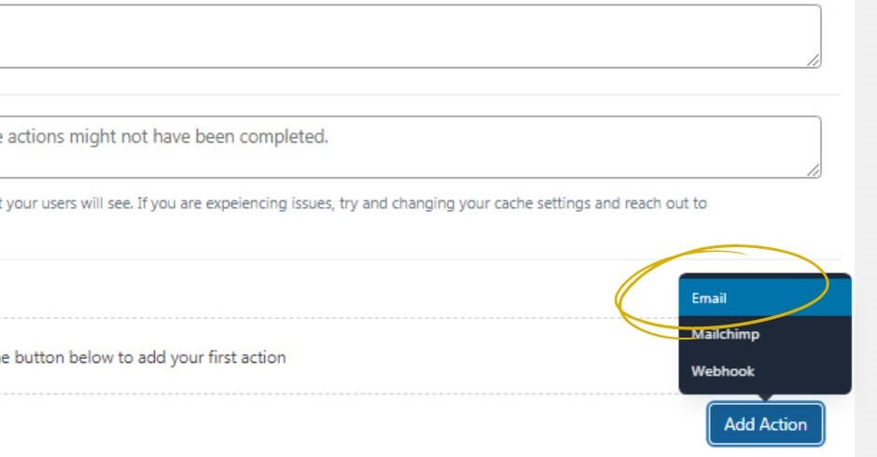Click the top textarea's resize handle icon
877x457 pixels.
click(x=814, y=60)
